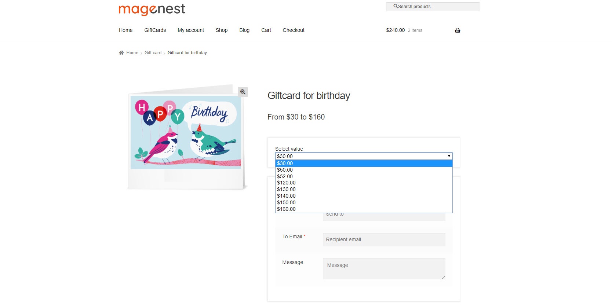Open the Shop menu item
The image size is (612, 308).
point(222,30)
